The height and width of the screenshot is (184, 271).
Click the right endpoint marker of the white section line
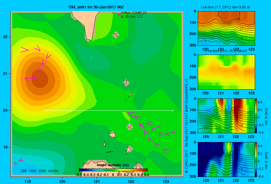pos(173,110)
